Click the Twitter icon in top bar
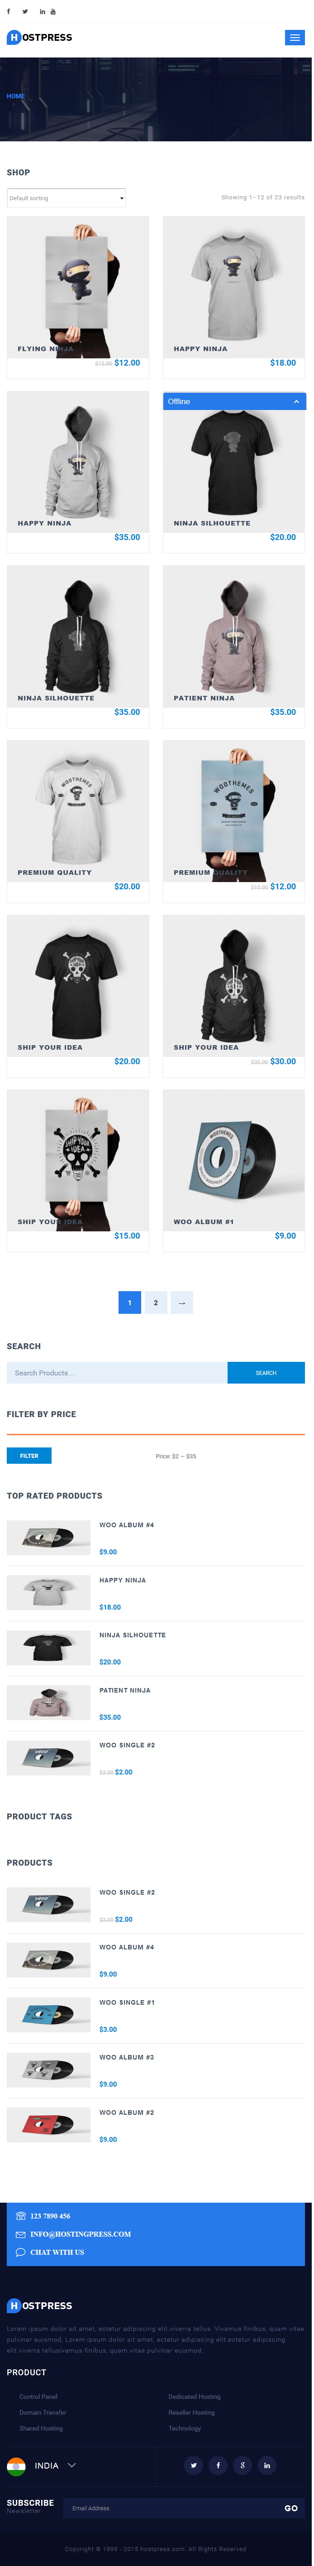Screen dimensions: 314x2566 (x=25, y=12)
